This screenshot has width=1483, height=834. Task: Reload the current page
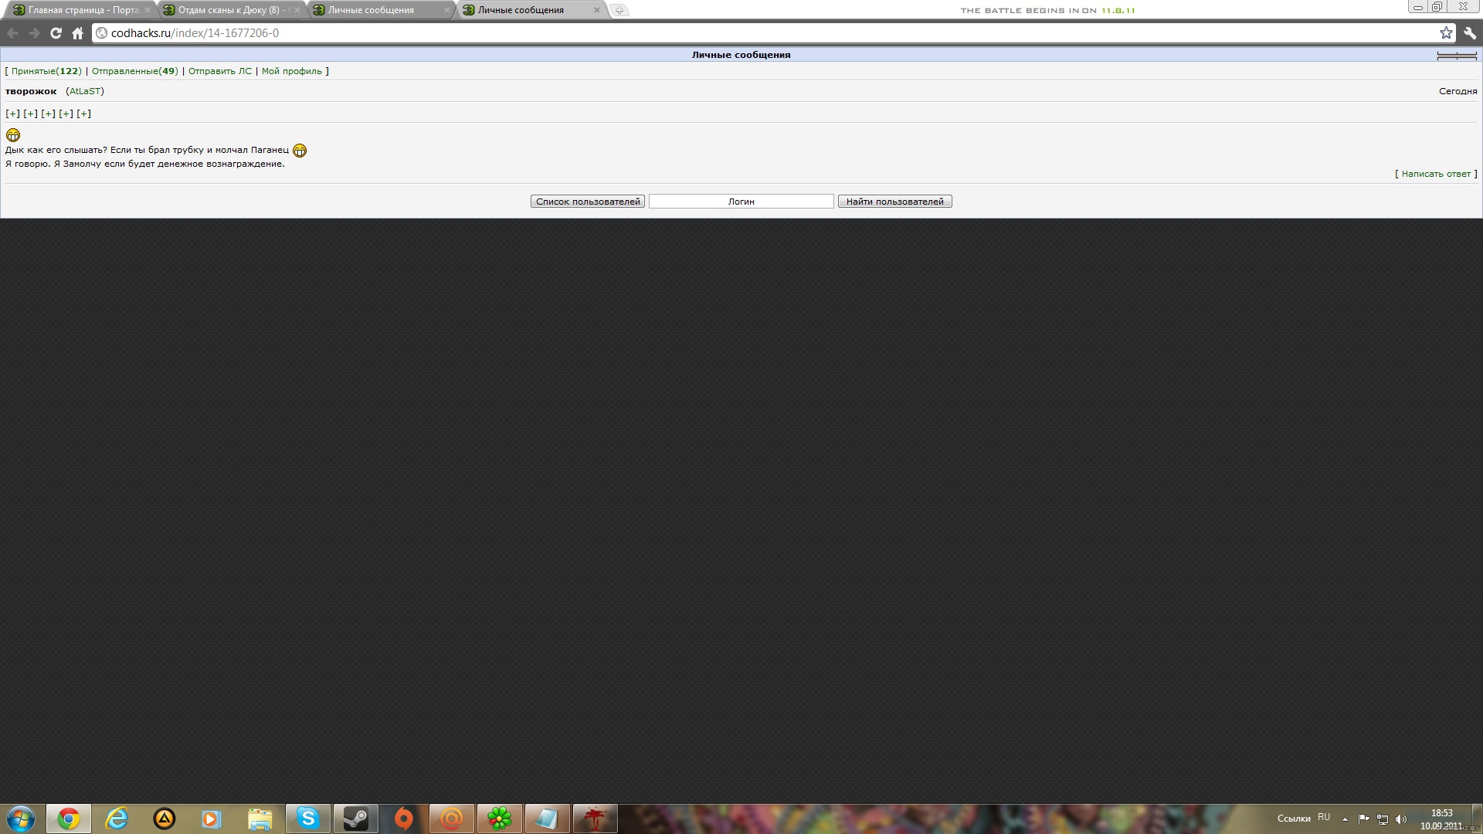click(x=56, y=33)
